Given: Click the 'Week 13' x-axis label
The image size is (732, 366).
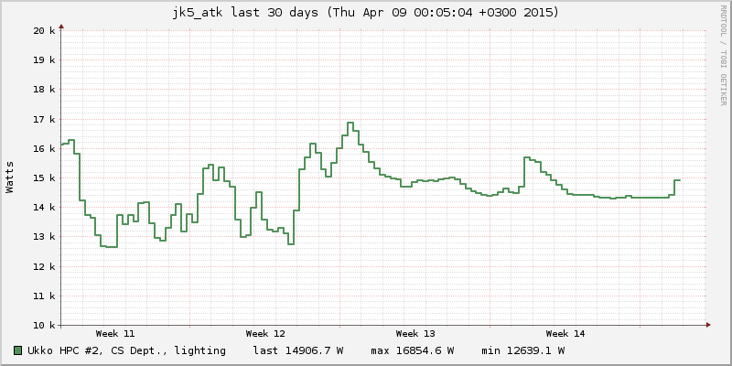Looking at the screenshot, I should pyautogui.click(x=415, y=334).
